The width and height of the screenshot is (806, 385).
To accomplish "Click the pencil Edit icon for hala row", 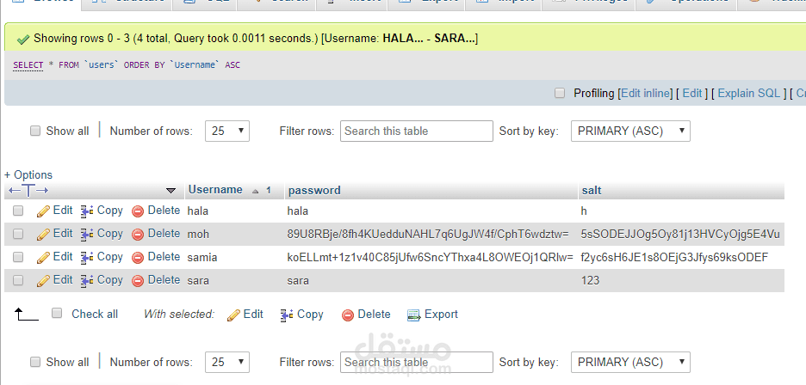I will [43, 211].
